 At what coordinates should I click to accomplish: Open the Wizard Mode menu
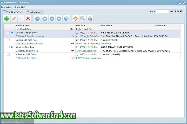[14, 7]
